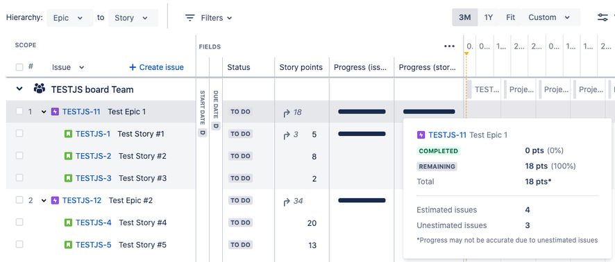Click Create issue link
Image resolution: width=615 pixels, height=262 pixels.
tap(156, 67)
